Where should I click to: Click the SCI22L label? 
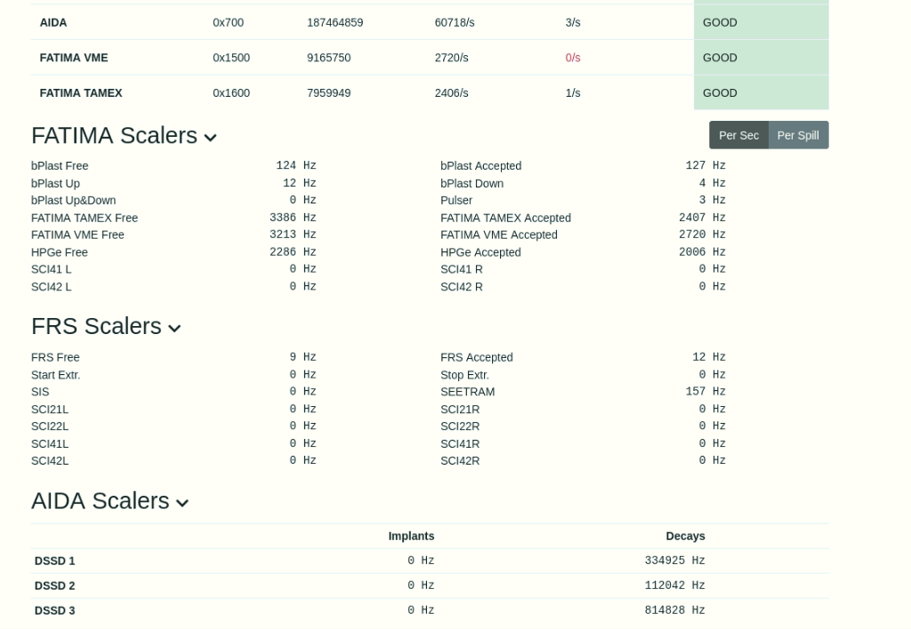pos(50,426)
